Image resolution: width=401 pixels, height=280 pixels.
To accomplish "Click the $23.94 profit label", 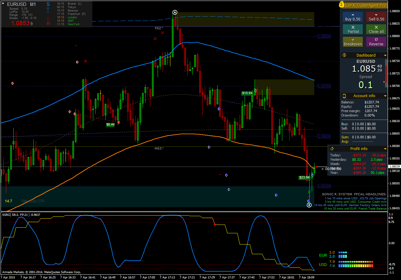I will [304, 178].
